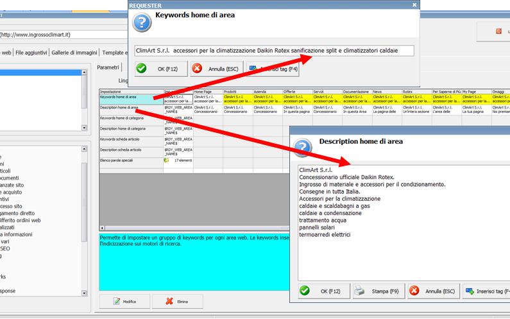
Task: Open the web tab
Action: [6, 53]
